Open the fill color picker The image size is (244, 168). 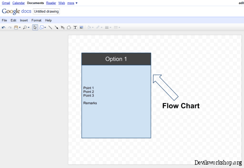(90, 27)
